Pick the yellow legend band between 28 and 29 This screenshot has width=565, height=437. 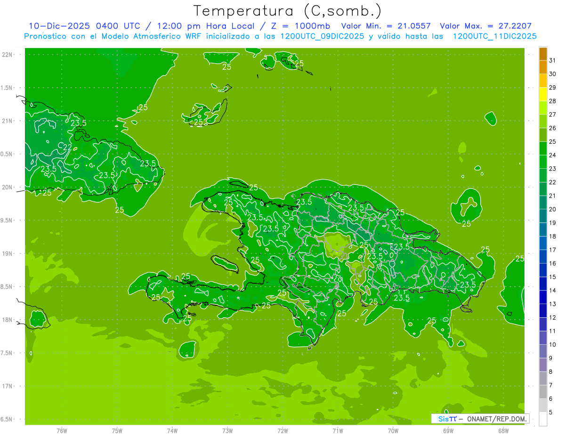[543, 94]
